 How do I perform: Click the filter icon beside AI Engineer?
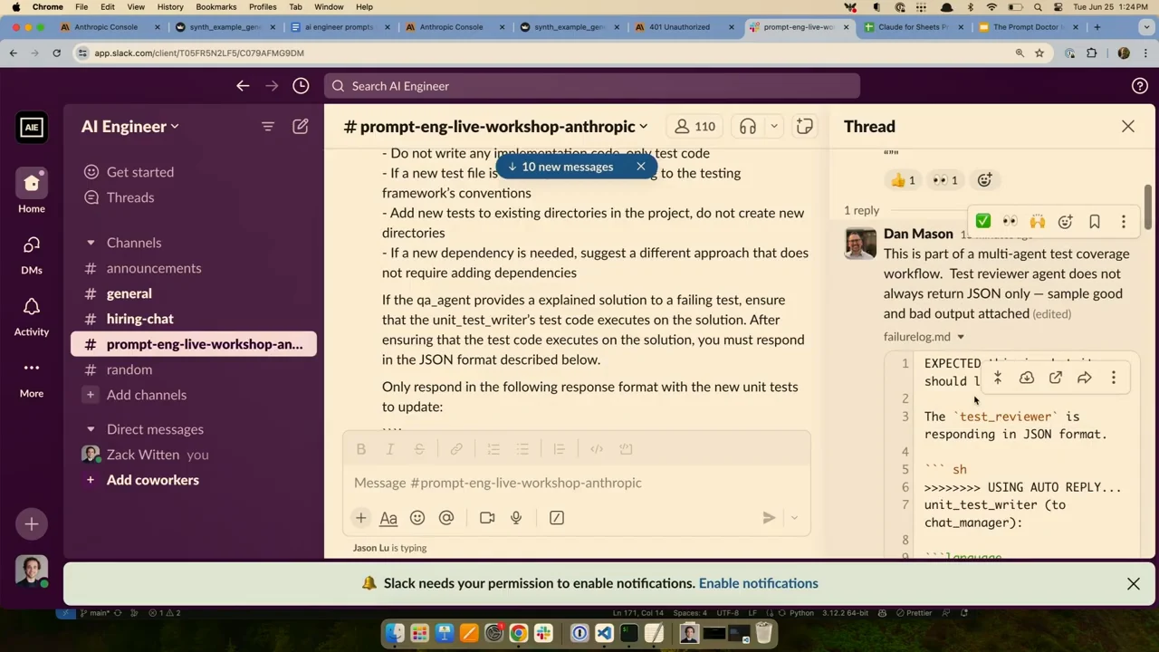tap(268, 127)
